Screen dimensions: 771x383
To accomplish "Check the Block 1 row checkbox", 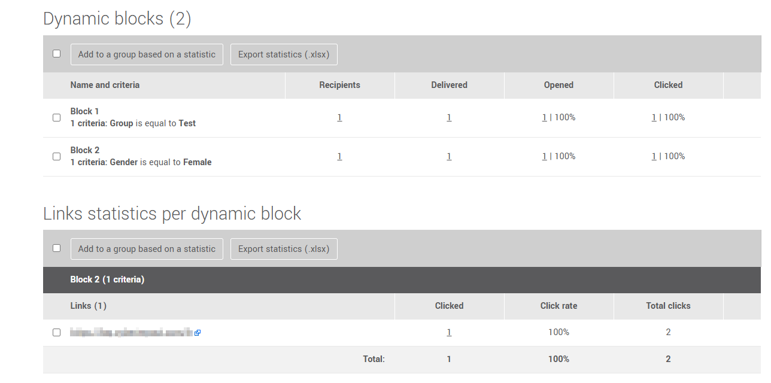I will pyautogui.click(x=56, y=117).
